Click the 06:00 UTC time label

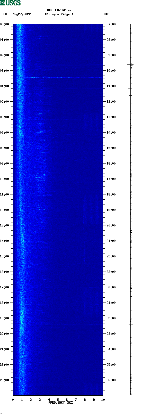(x=111, y=380)
